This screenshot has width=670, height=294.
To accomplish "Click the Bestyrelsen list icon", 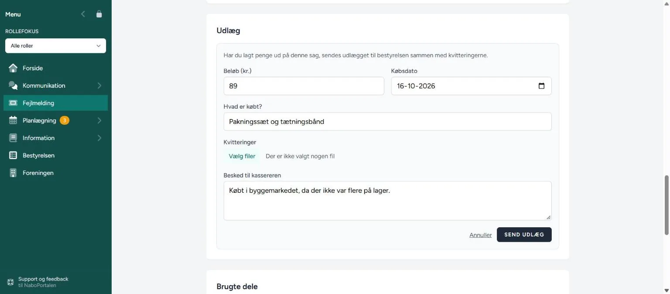I will point(13,155).
